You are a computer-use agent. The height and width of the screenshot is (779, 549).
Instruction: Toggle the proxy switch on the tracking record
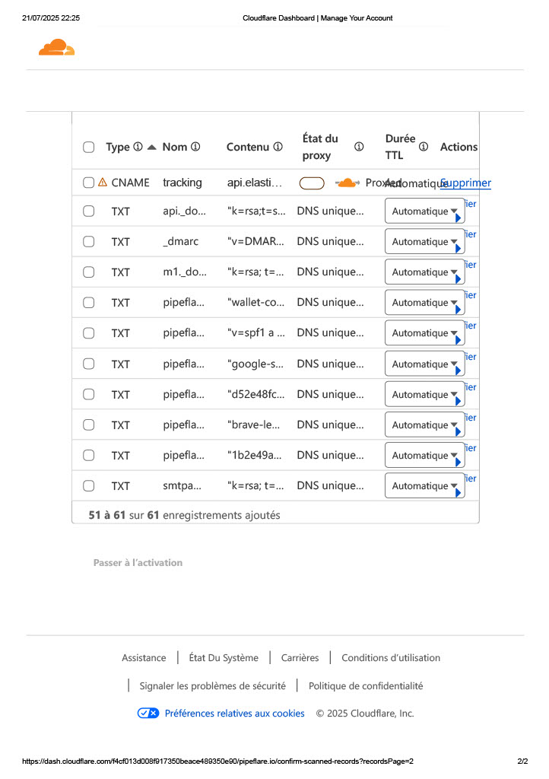point(312,183)
